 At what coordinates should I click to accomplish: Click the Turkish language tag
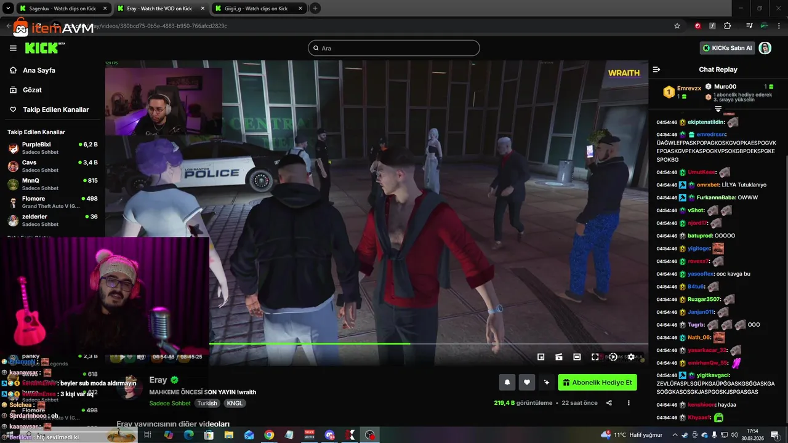207,403
